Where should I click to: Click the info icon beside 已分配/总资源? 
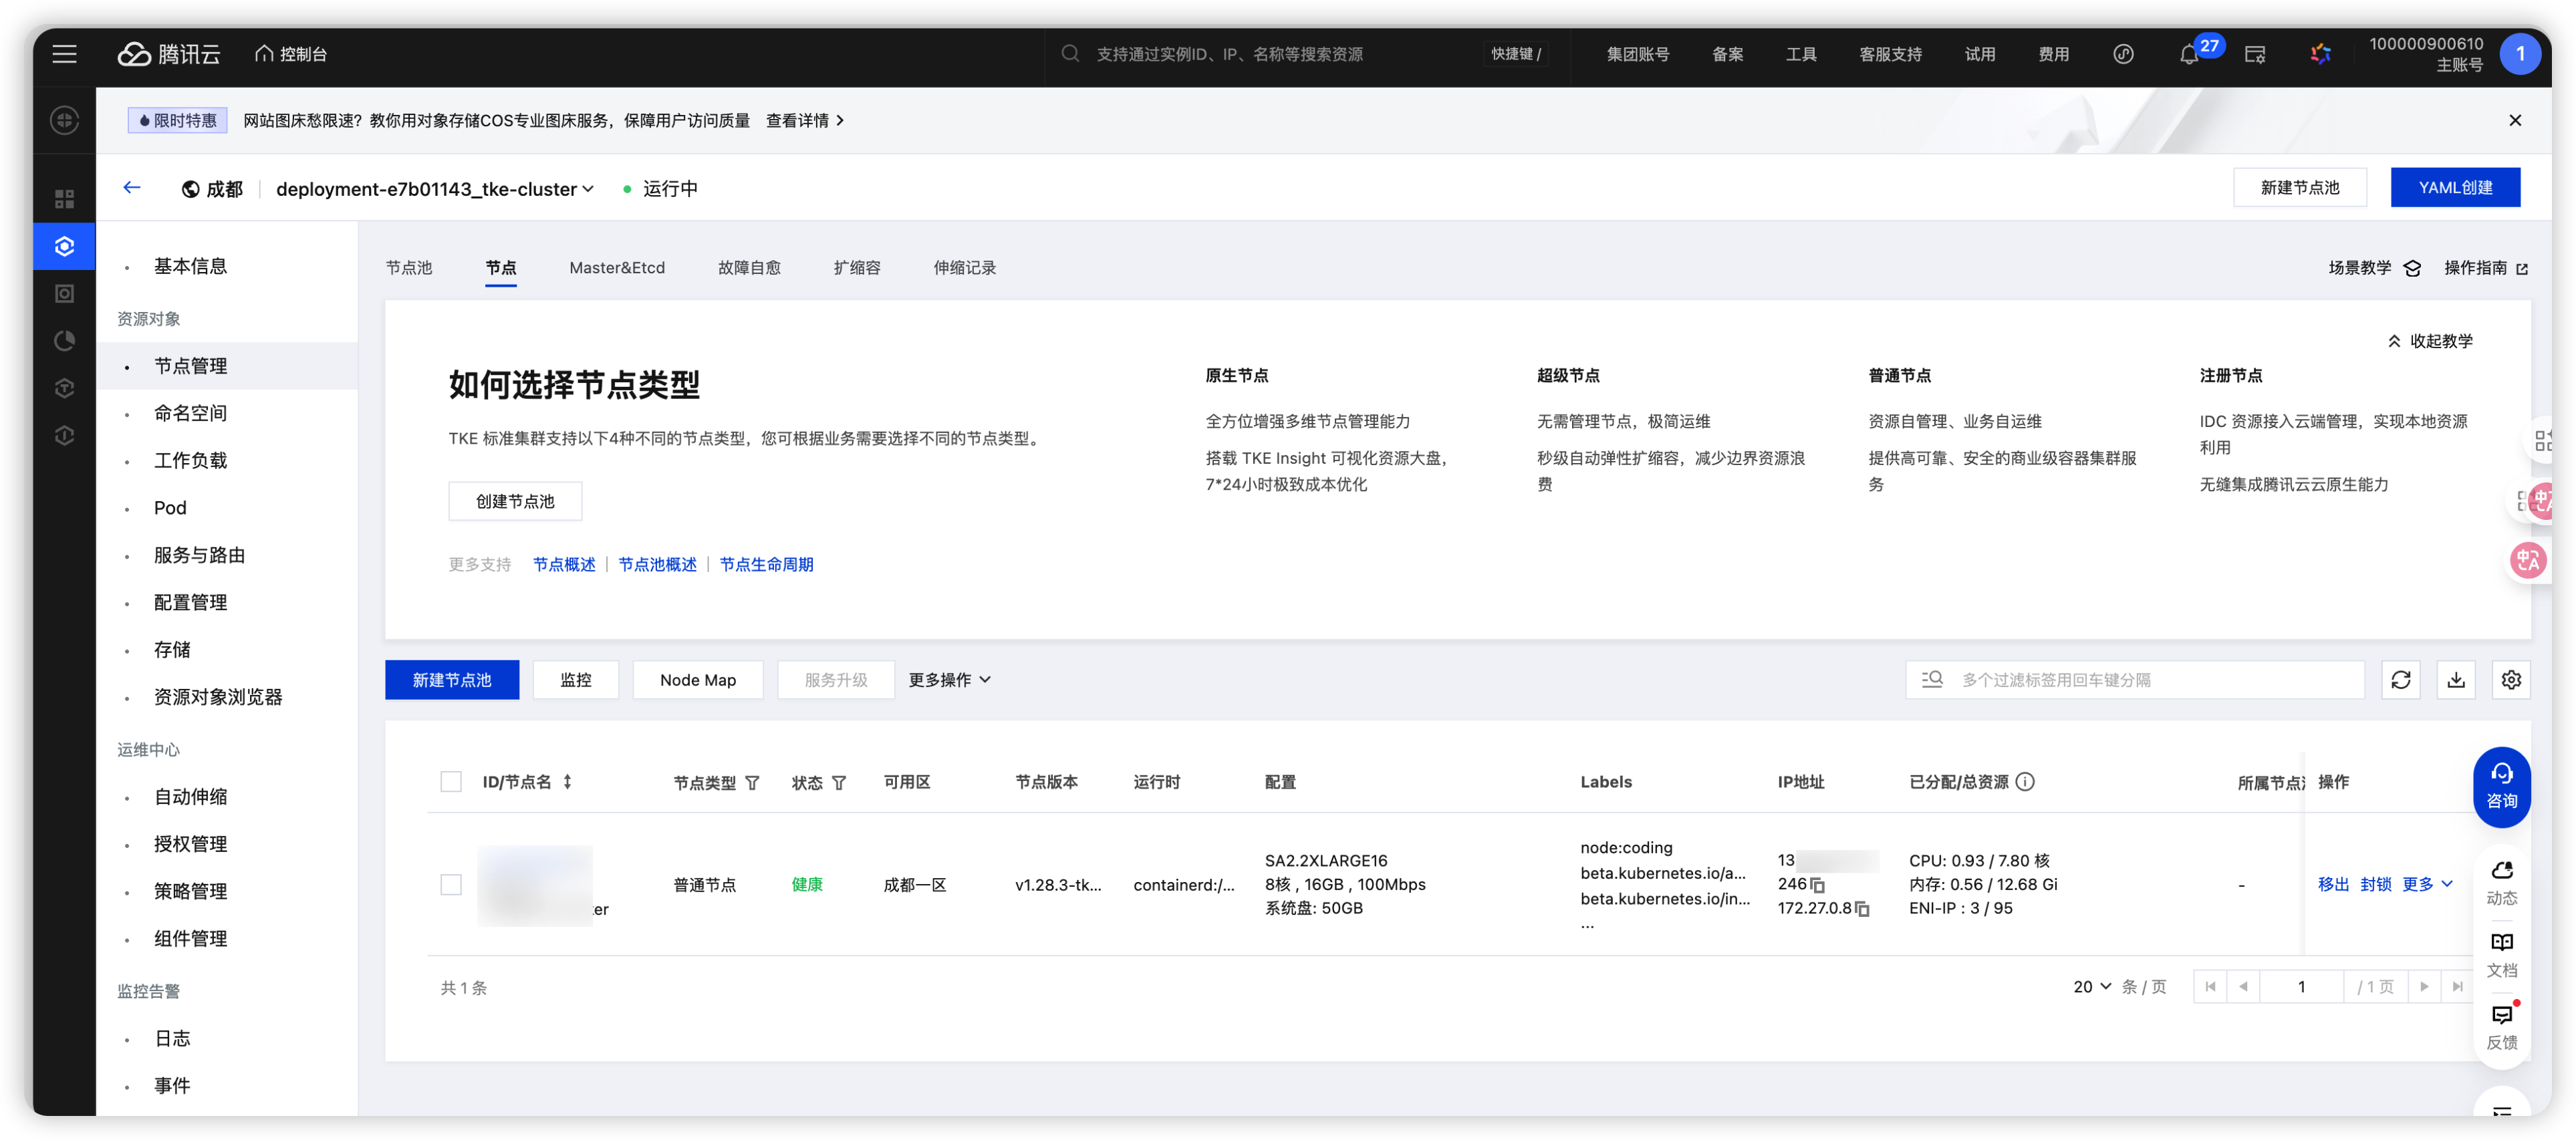click(2025, 782)
